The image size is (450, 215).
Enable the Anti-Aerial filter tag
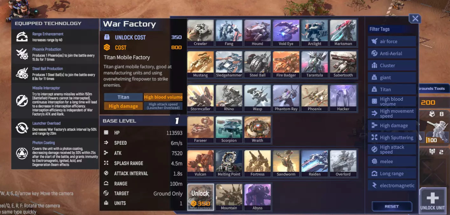[392, 53]
